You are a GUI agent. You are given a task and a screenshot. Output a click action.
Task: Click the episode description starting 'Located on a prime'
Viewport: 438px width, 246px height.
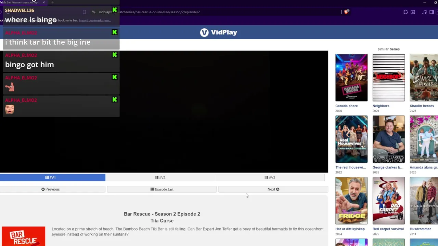tap(188, 232)
